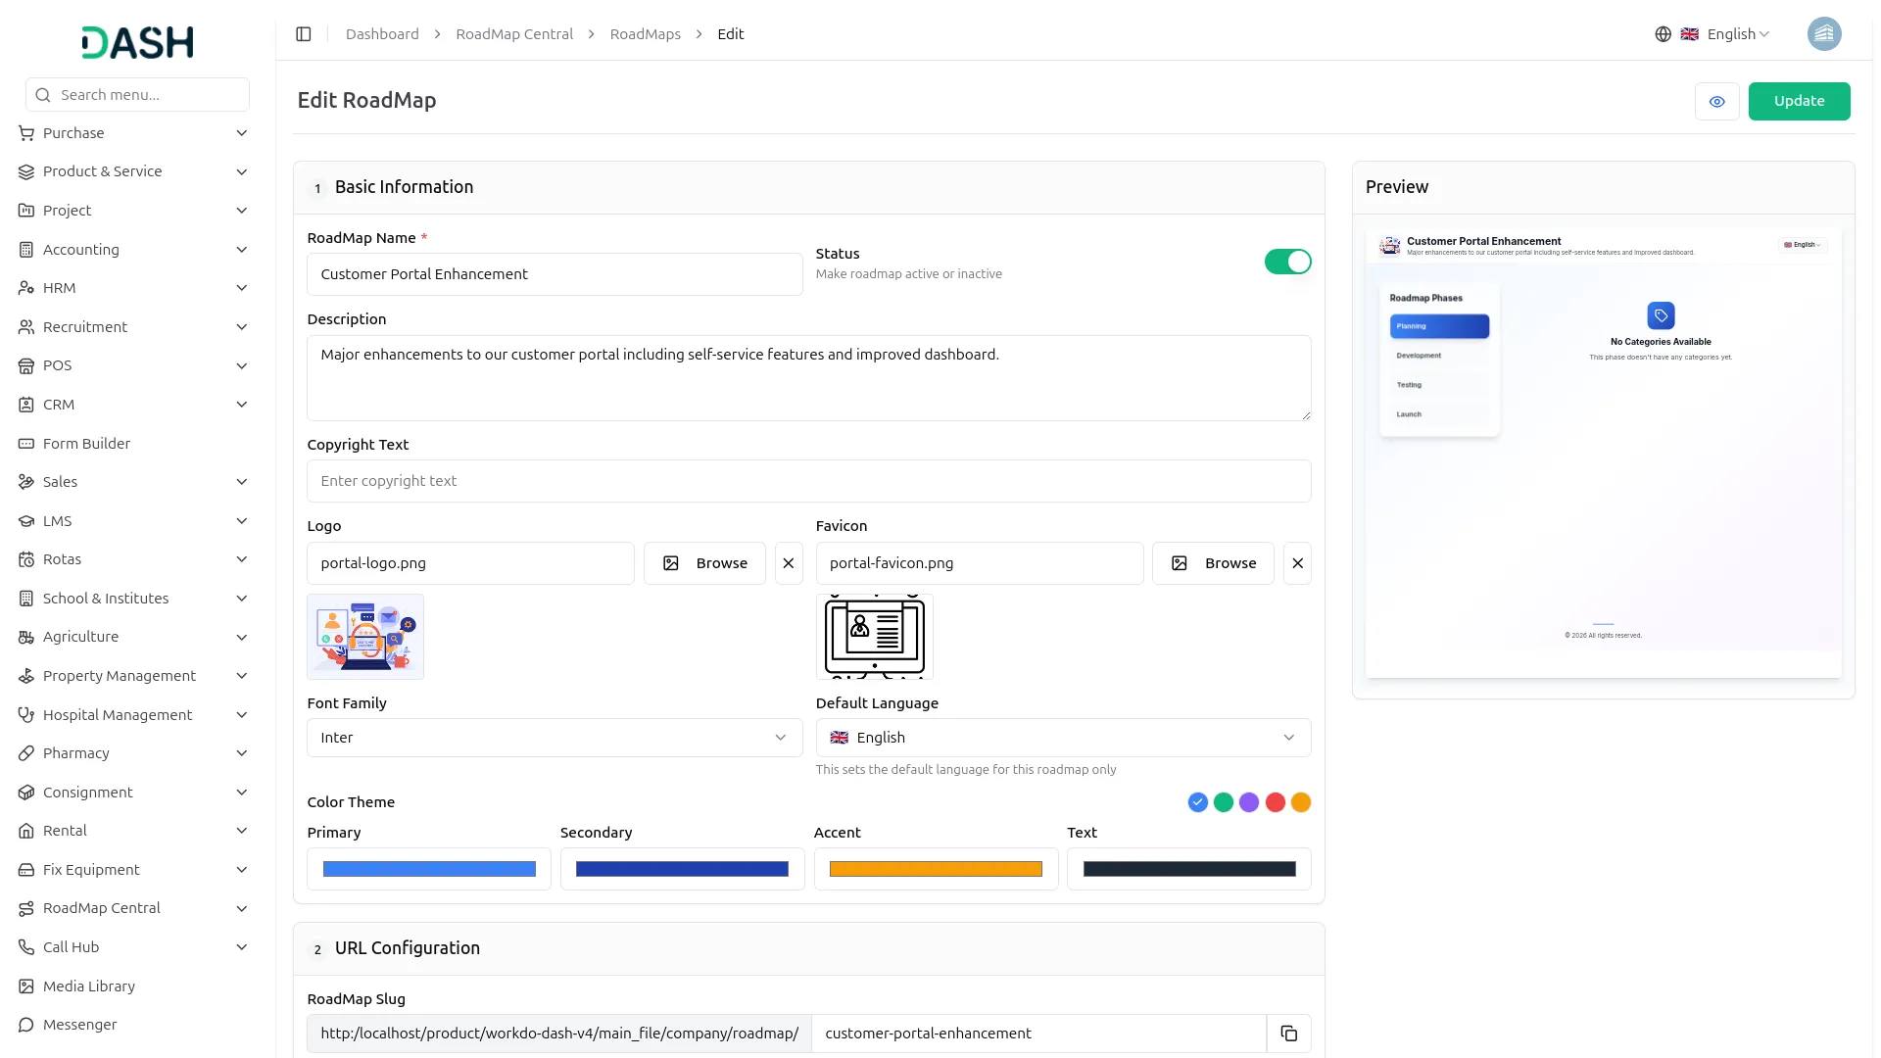Navigate to RoadMaps via breadcrumb
Screen dimensions: 1881x1058
645,33
